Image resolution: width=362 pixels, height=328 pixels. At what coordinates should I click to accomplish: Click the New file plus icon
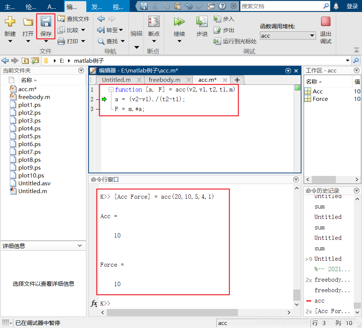[x=10, y=22]
